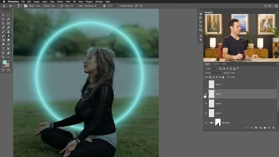Open the eraser Mode dropdown

click(39, 6)
